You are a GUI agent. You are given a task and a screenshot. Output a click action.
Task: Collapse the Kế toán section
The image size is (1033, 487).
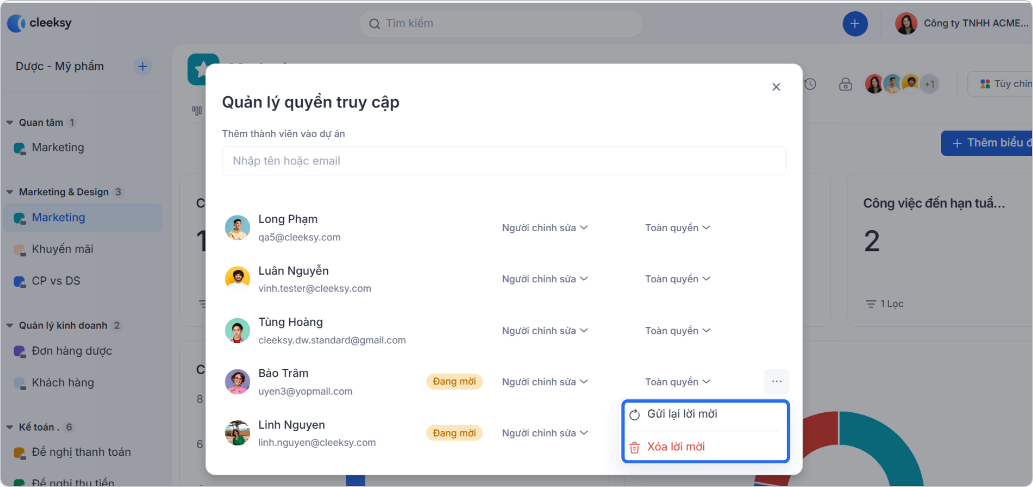(10, 427)
